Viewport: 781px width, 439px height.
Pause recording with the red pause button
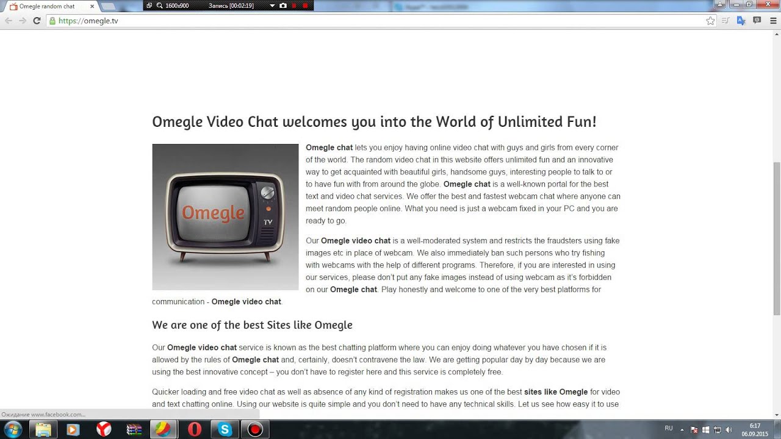tap(294, 5)
